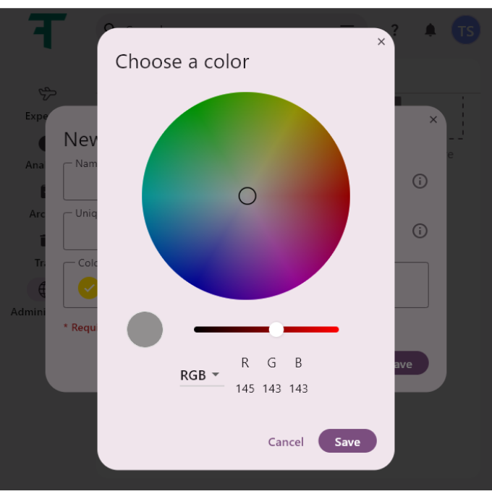The height and width of the screenshot is (499, 492).
Task: Open the notifications bell icon
Action: (x=430, y=30)
